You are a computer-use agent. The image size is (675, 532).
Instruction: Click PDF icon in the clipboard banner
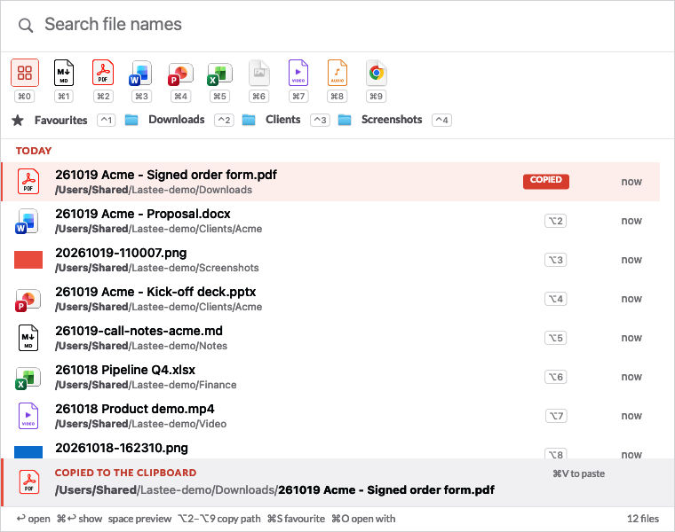[x=29, y=482]
